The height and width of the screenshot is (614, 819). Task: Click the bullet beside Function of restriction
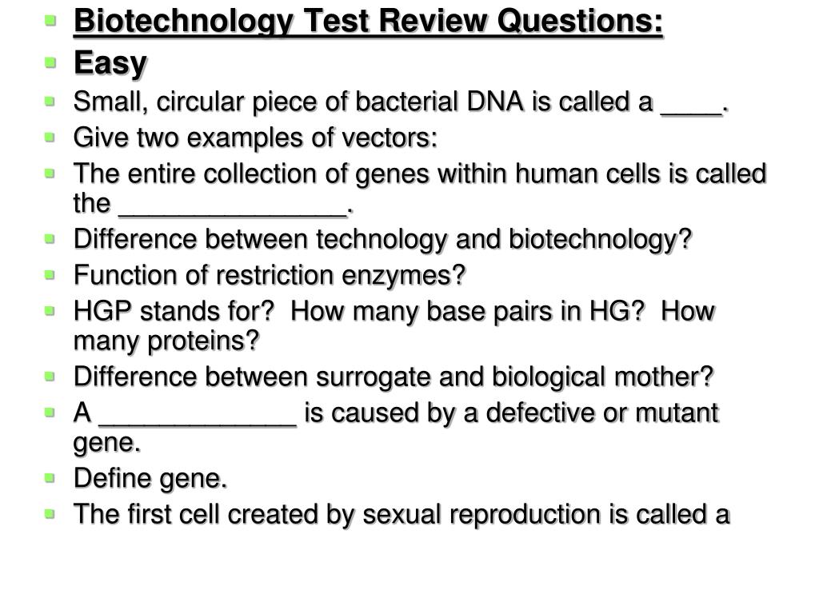coord(50,275)
